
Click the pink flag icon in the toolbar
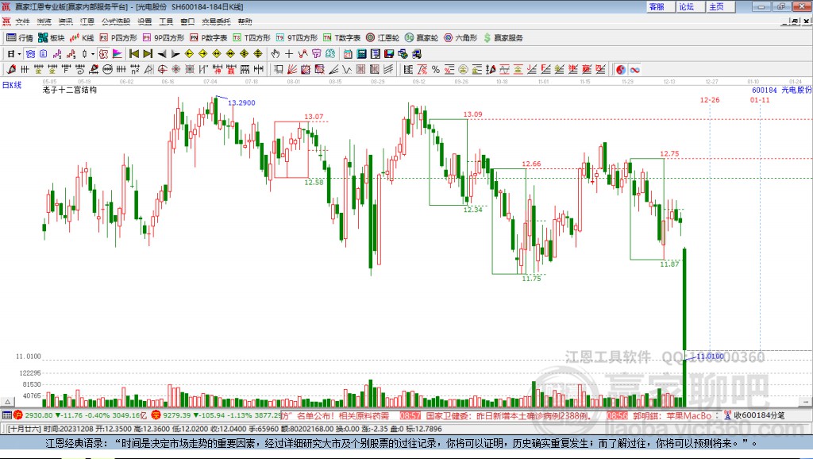tap(118, 53)
